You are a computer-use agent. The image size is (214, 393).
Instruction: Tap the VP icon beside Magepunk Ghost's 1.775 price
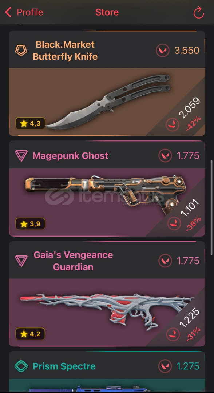(165, 156)
